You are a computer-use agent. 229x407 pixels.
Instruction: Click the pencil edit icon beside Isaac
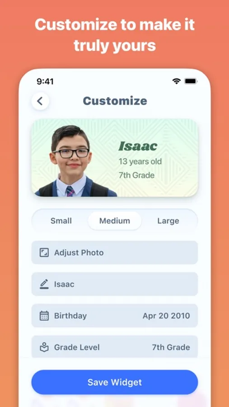point(44,284)
